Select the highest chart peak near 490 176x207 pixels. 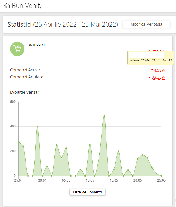coord(104,116)
